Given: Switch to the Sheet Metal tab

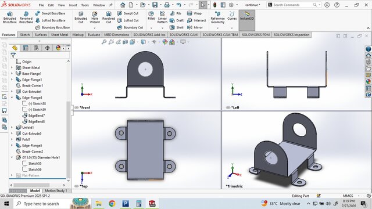Looking at the screenshot, I should (x=59, y=35).
